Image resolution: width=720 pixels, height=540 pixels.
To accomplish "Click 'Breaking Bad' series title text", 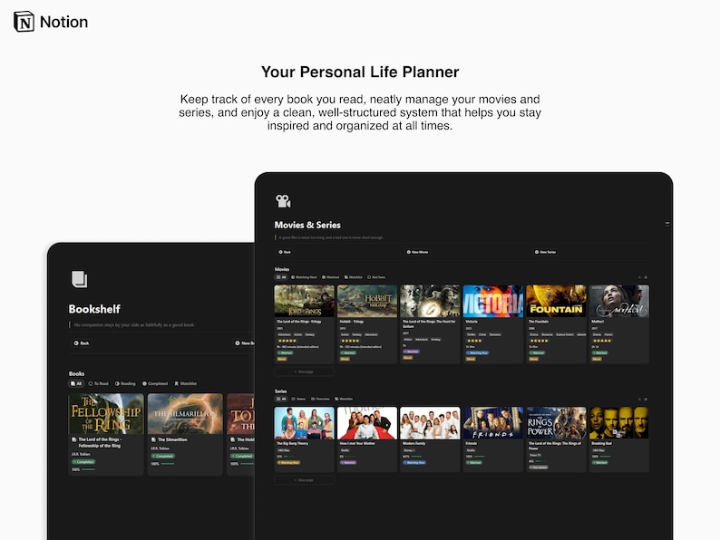I will click(x=601, y=444).
